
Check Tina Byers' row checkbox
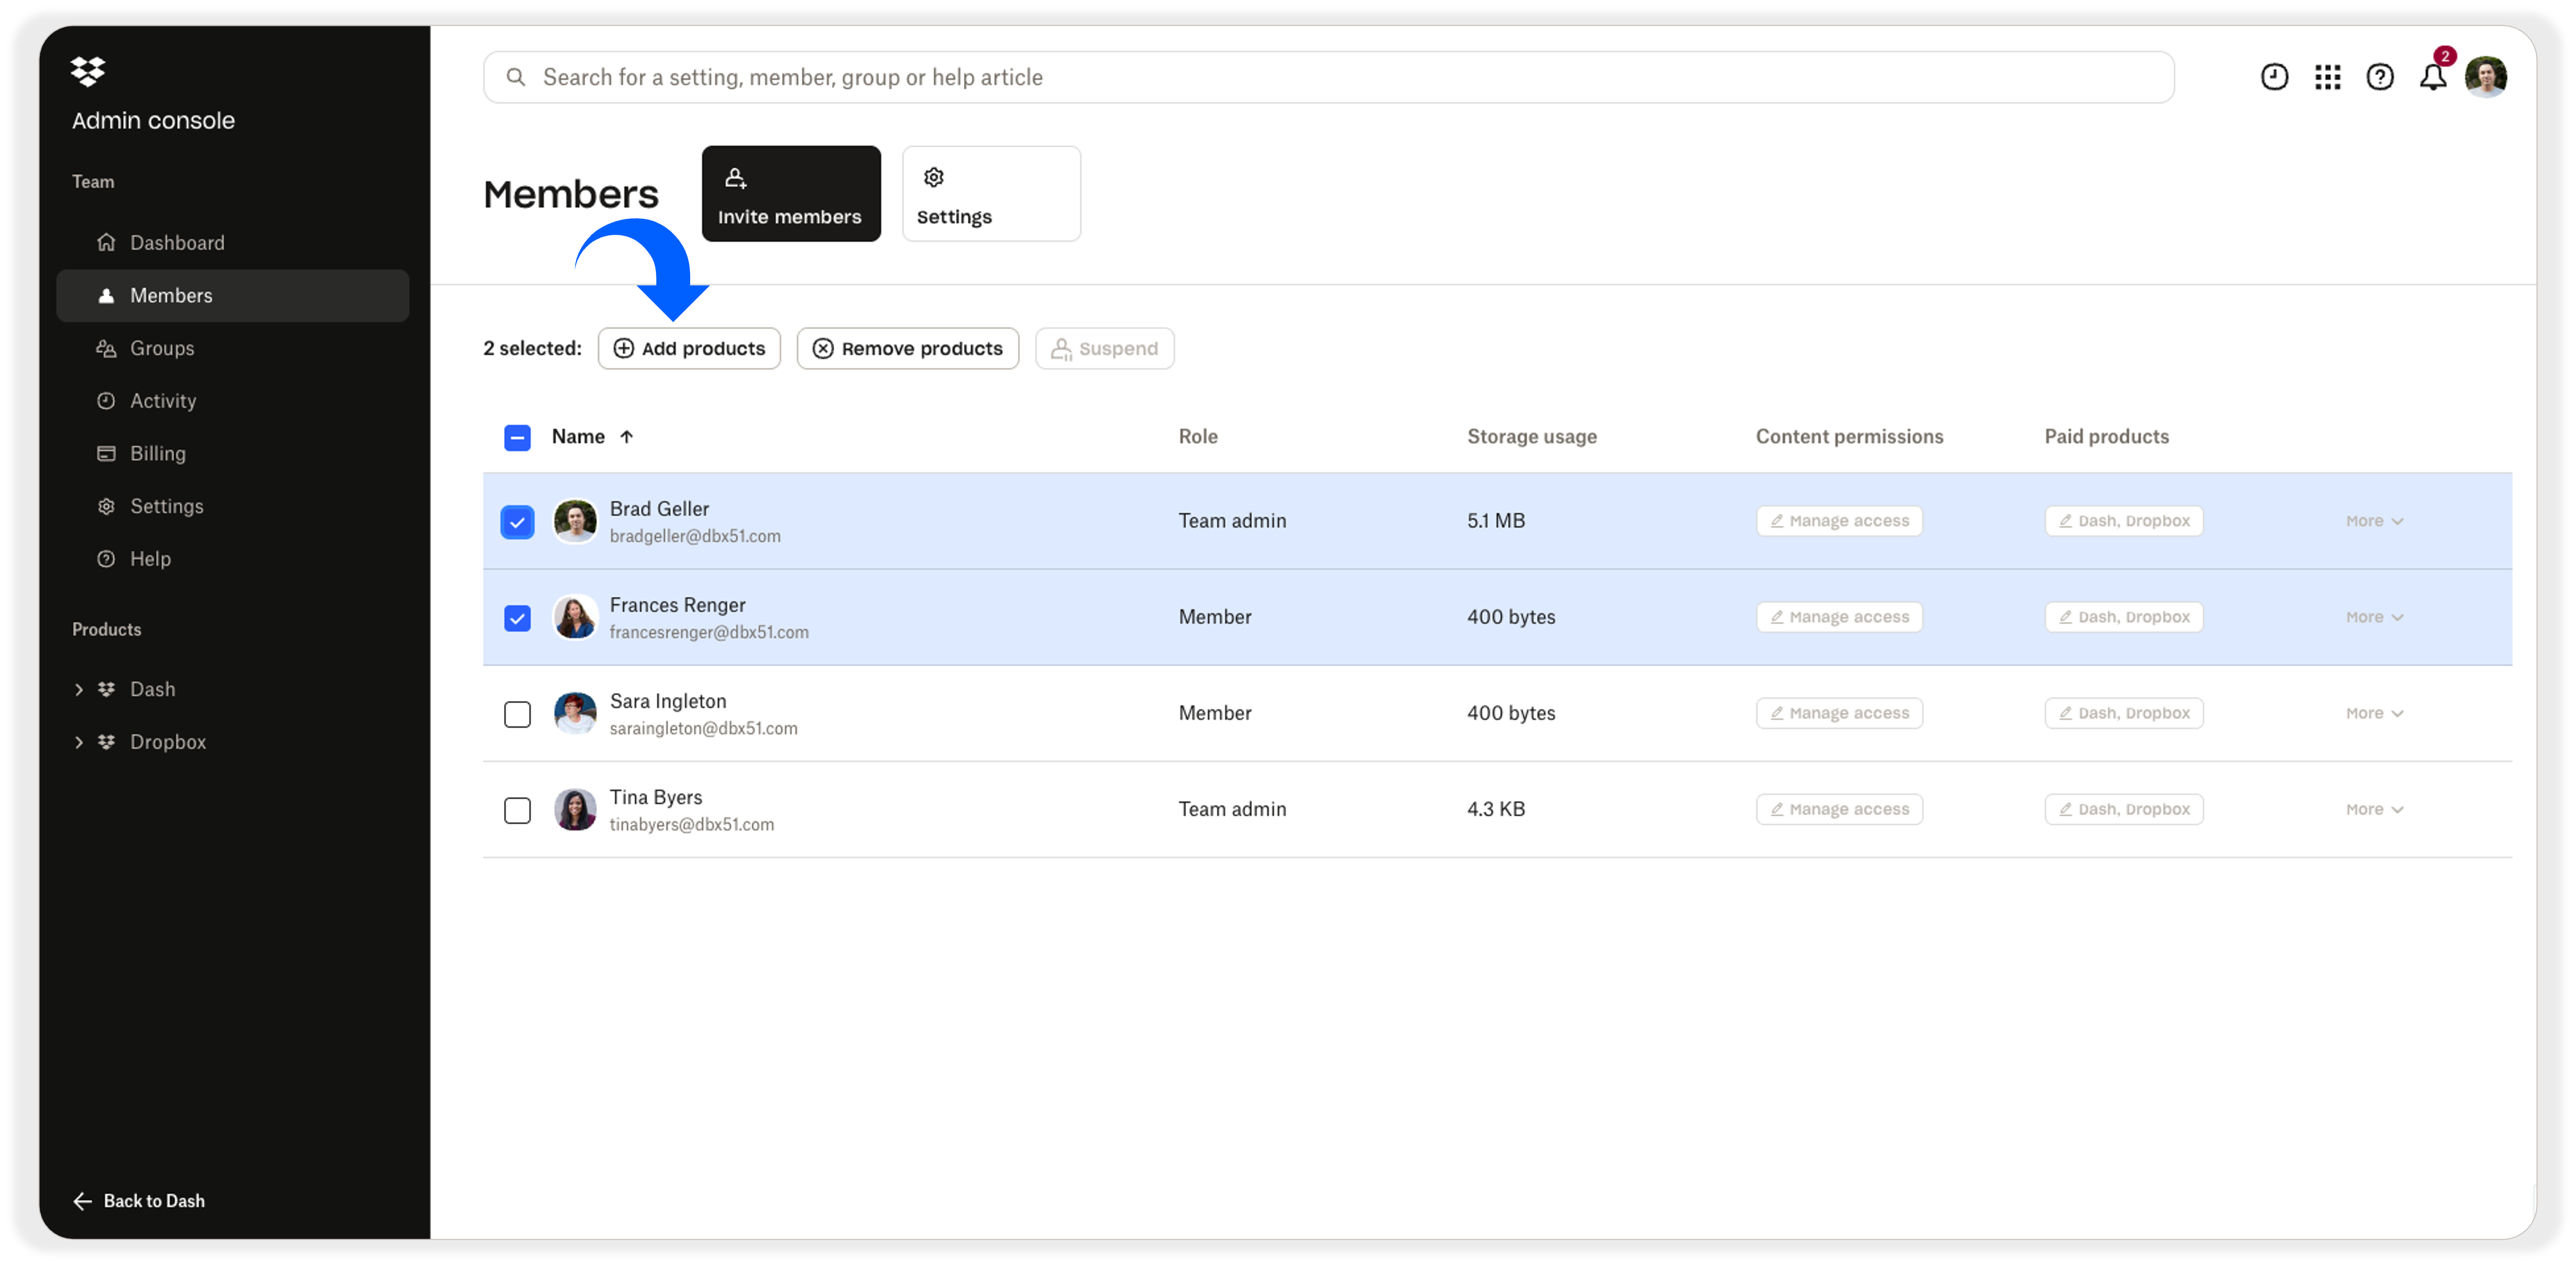click(517, 810)
